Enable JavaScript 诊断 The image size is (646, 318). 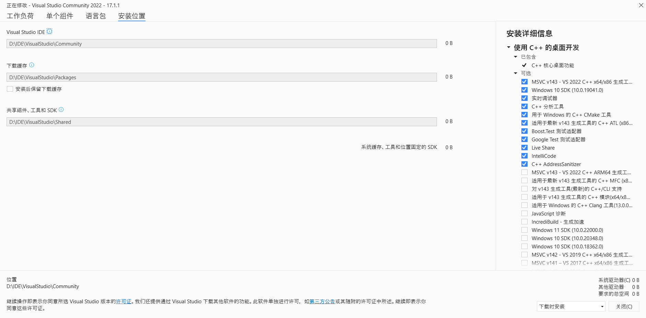click(524, 213)
